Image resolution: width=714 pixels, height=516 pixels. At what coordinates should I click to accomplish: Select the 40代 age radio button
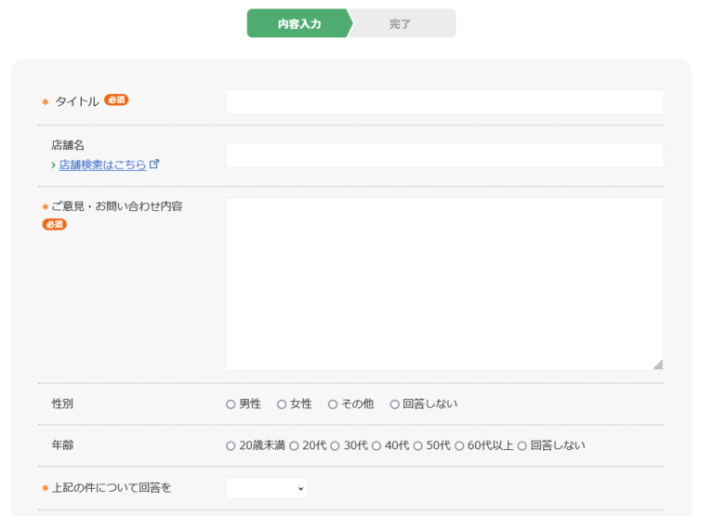click(x=377, y=446)
